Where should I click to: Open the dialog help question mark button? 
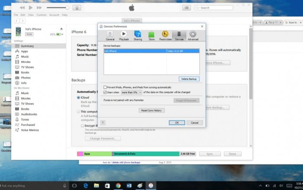point(103,122)
